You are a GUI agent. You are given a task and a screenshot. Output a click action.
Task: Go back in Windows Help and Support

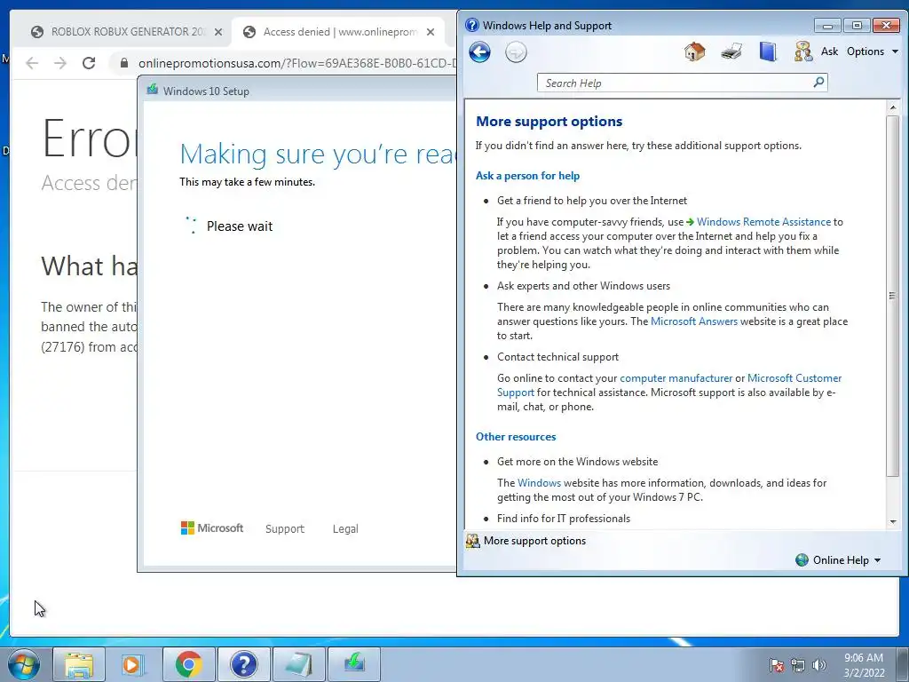479,52
